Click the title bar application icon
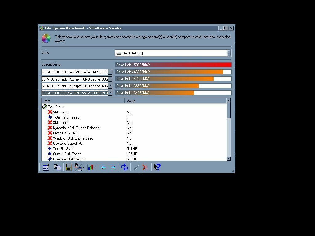 click(x=42, y=28)
